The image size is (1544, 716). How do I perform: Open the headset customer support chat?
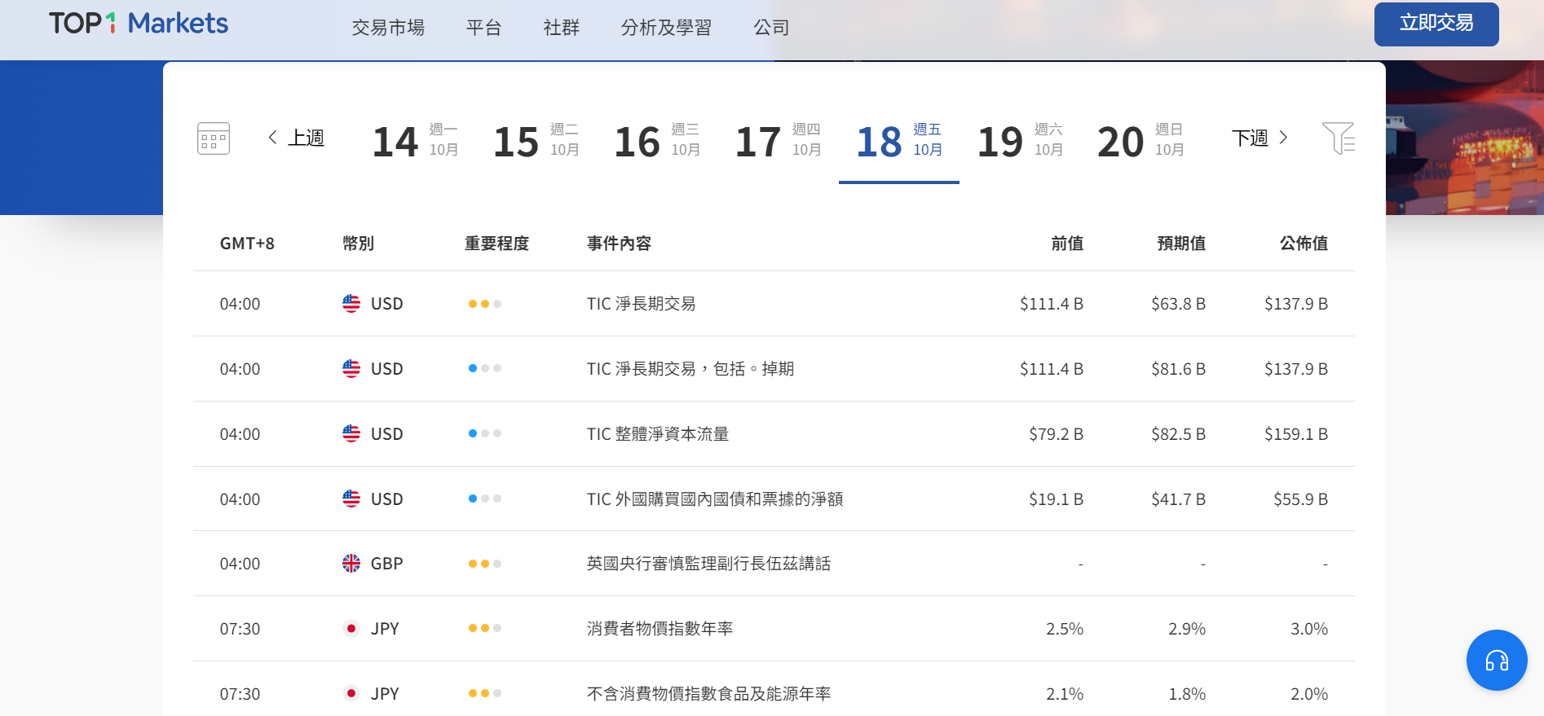click(x=1496, y=660)
